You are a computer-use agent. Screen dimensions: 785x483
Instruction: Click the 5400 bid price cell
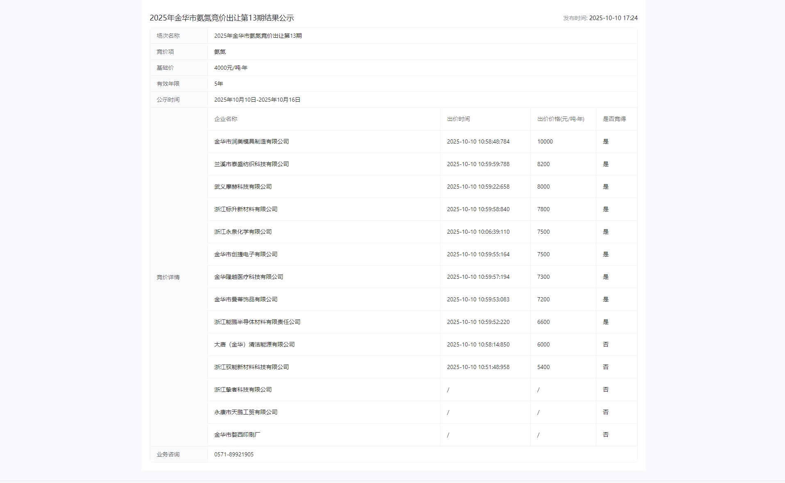click(x=543, y=367)
